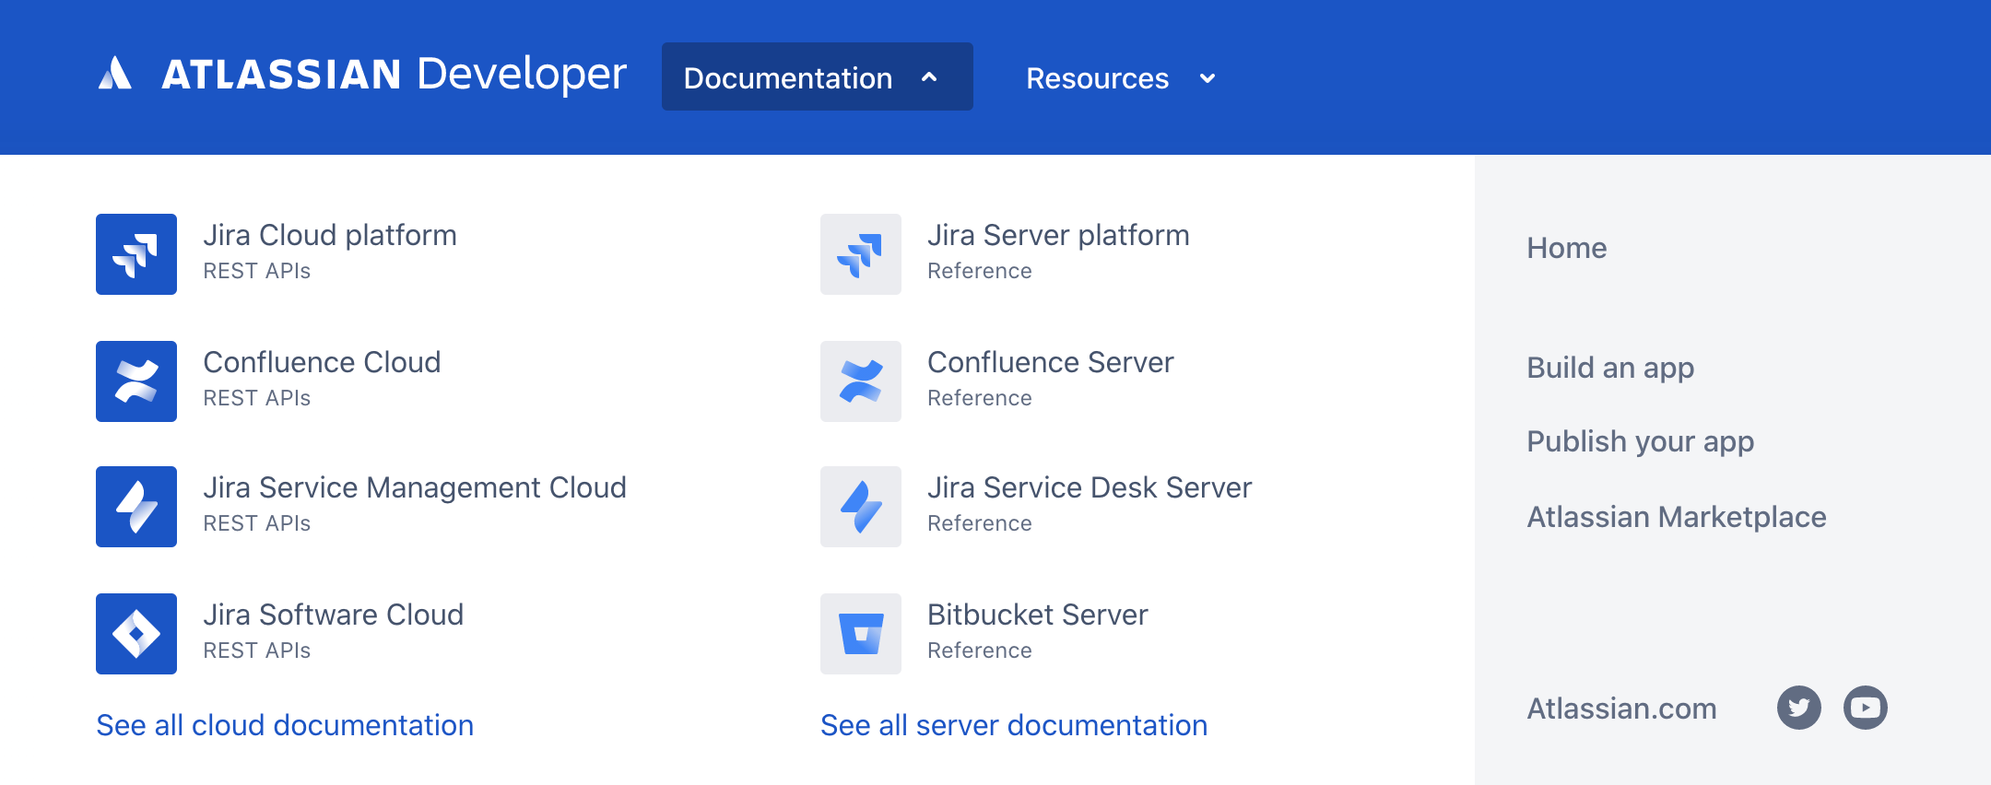1991x785 pixels.
Task: Go to Home in the side menu
Action: click(x=1566, y=248)
